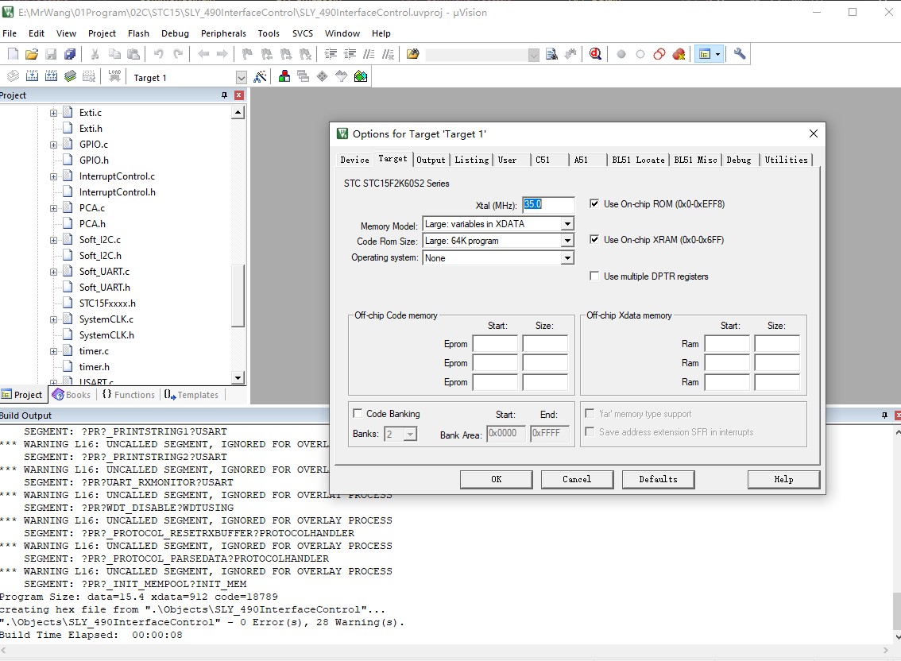
Task: Click Project tree scroll up arrow
Action: coord(238,113)
